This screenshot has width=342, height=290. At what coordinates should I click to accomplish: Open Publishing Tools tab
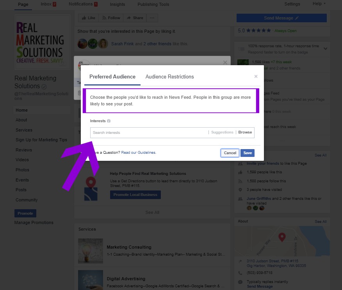pyautogui.click(x=153, y=4)
